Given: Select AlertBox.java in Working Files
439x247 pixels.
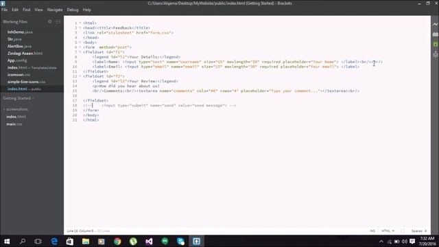Looking at the screenshot, I should pos(19,46).
